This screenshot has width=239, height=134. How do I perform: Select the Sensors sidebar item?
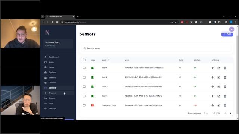pos(58,88)
